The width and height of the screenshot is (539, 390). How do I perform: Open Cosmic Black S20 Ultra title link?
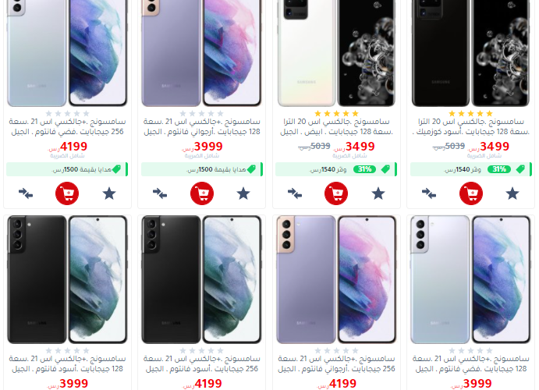471,127
